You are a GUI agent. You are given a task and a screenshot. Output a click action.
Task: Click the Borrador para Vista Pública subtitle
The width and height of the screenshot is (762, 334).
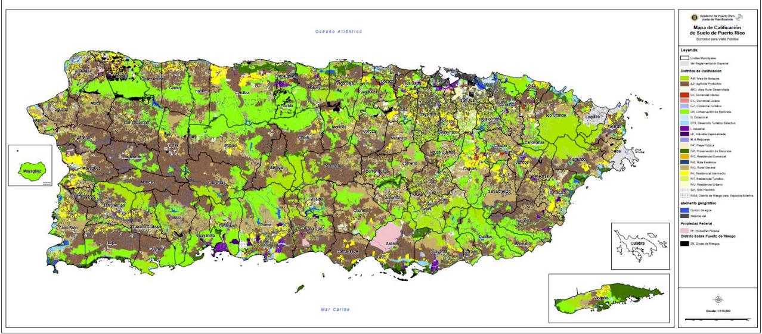[x=718, y=39]
